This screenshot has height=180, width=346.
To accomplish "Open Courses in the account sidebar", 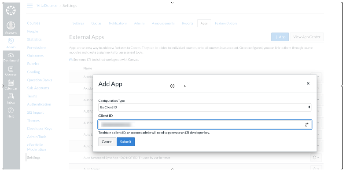I will click(x=33, y=23).
